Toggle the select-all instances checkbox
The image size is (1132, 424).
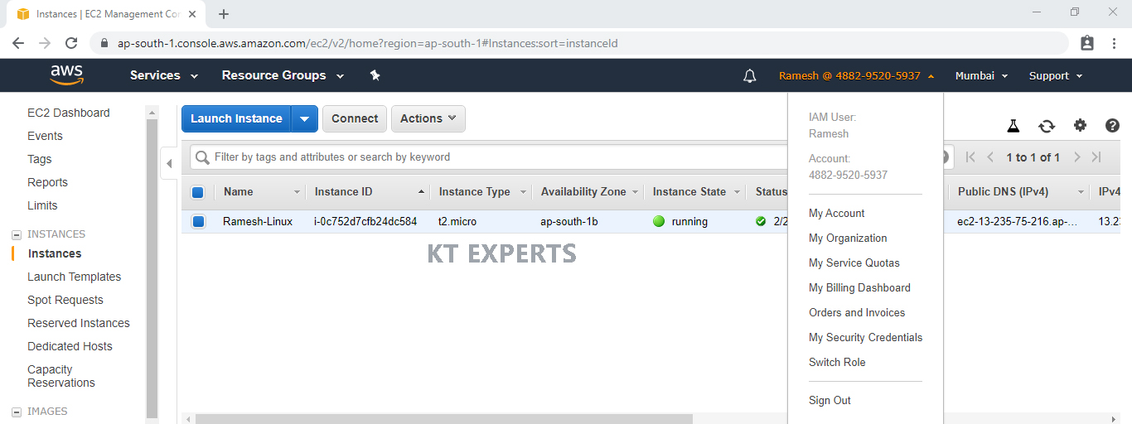(197, 192)
